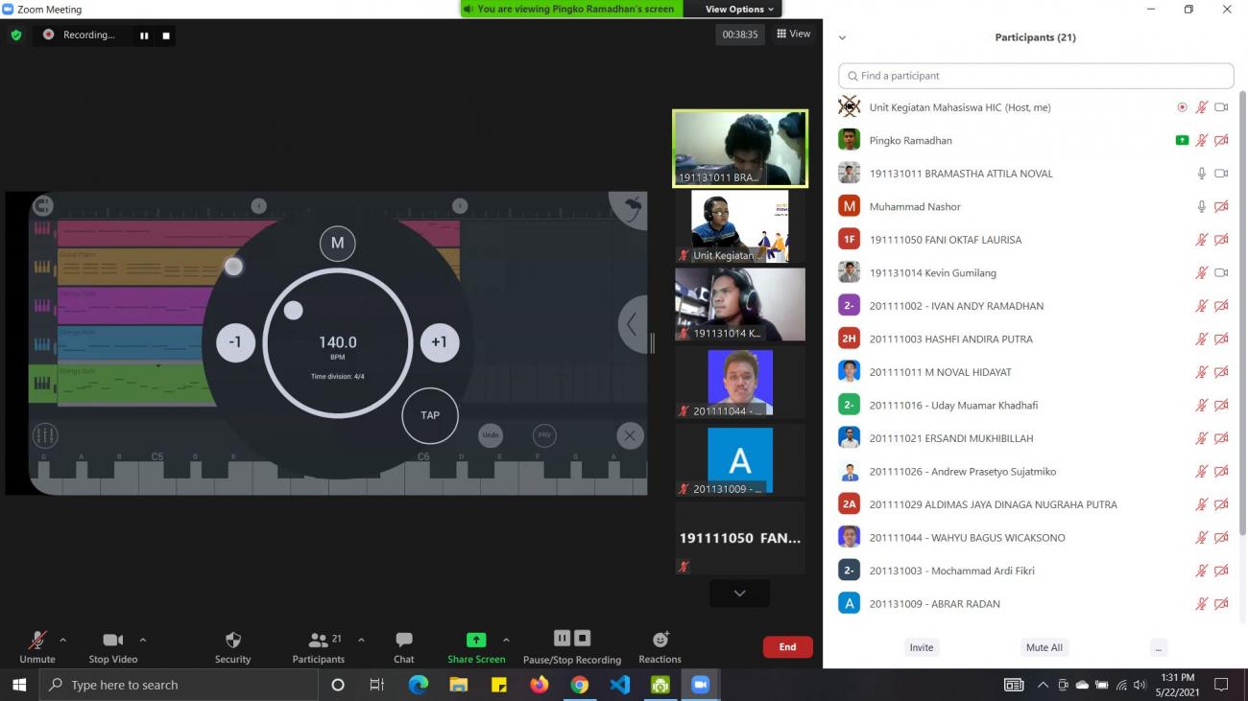
Task: Open audio options arrow beside Unmute
Action: click(63, 640)
